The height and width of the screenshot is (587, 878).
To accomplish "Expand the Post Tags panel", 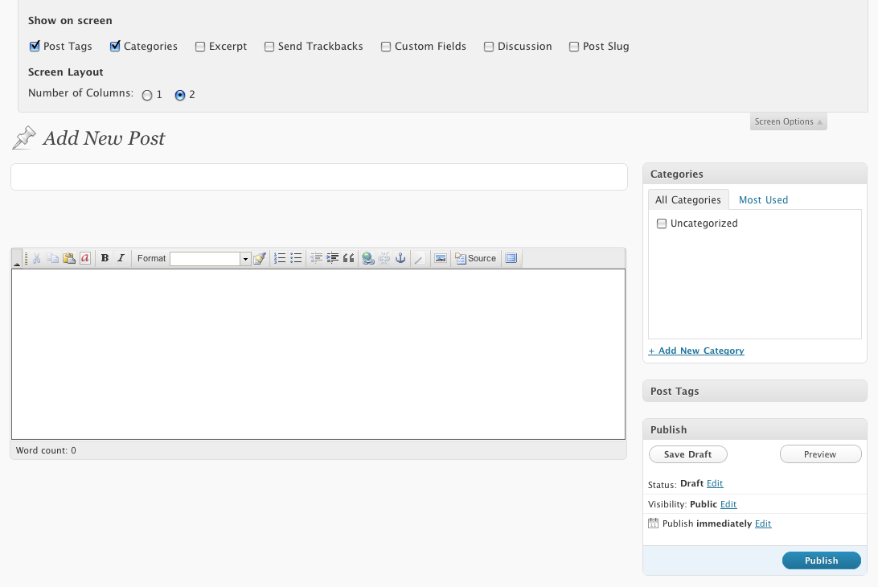I will [754, 392].
